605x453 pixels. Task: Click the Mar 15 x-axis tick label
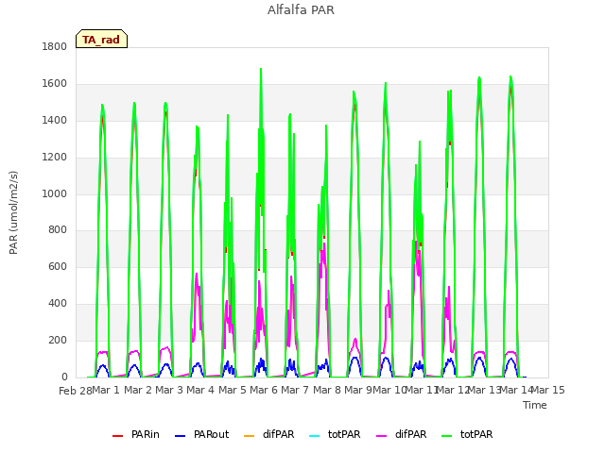click(x=548, y=390)
